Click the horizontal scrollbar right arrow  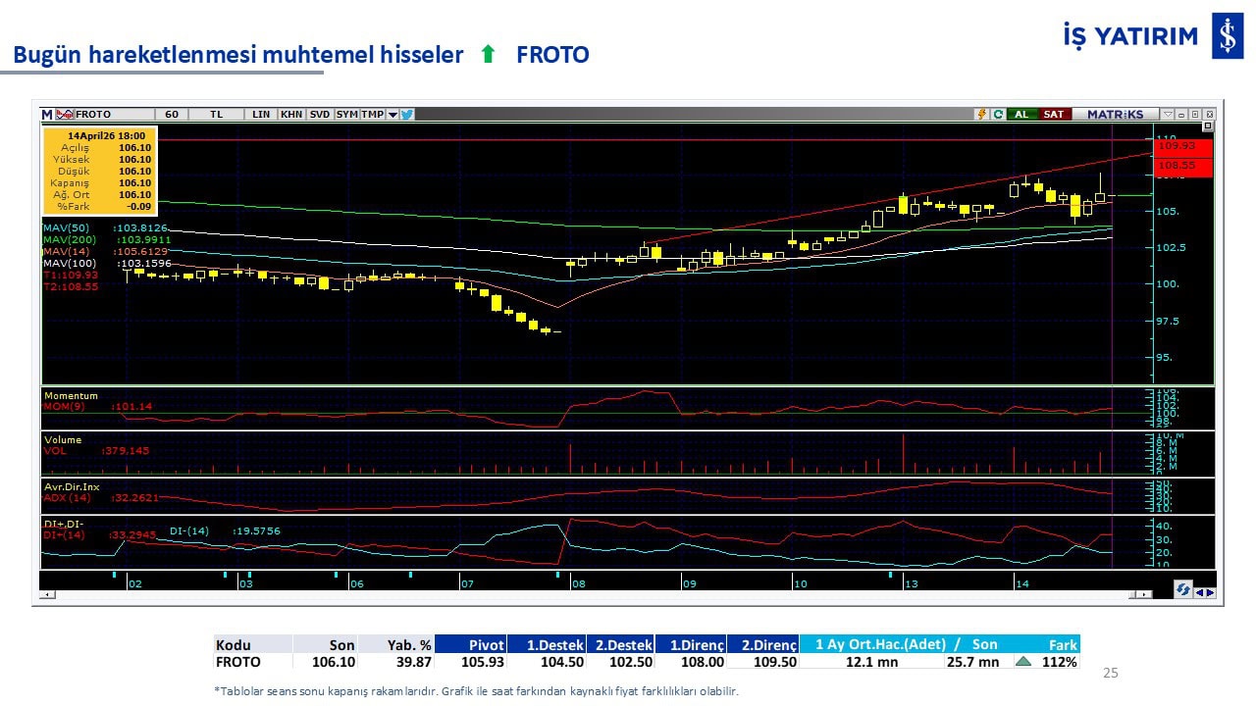(x=1145, y=594)
